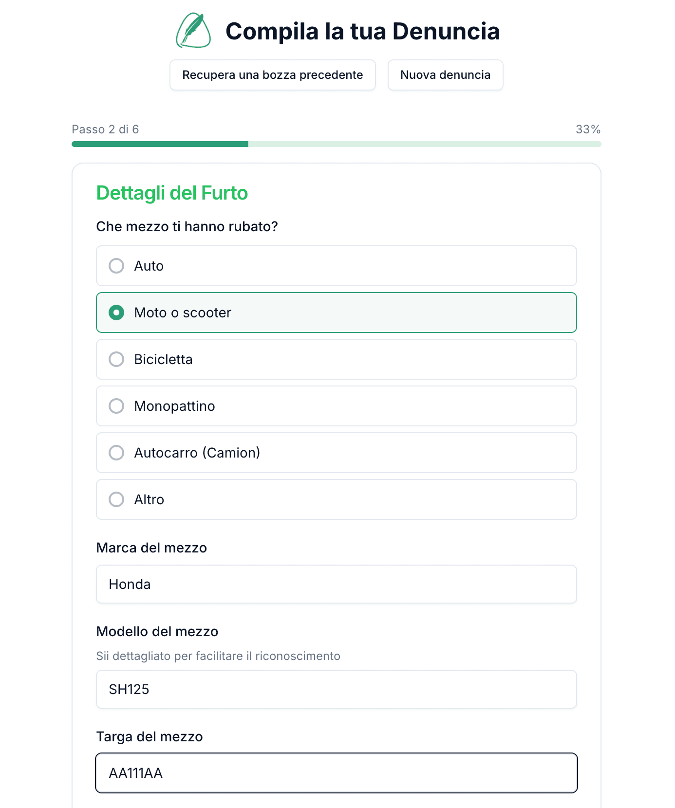Click the Compila la tua Denuncia title
The width and height of the screenshot is (675, 808).
363,31
